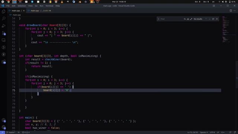The height and width of the screenshot is (134, 238).
Task: Go to previous match in Find
Action: click(x=206, y=19)
